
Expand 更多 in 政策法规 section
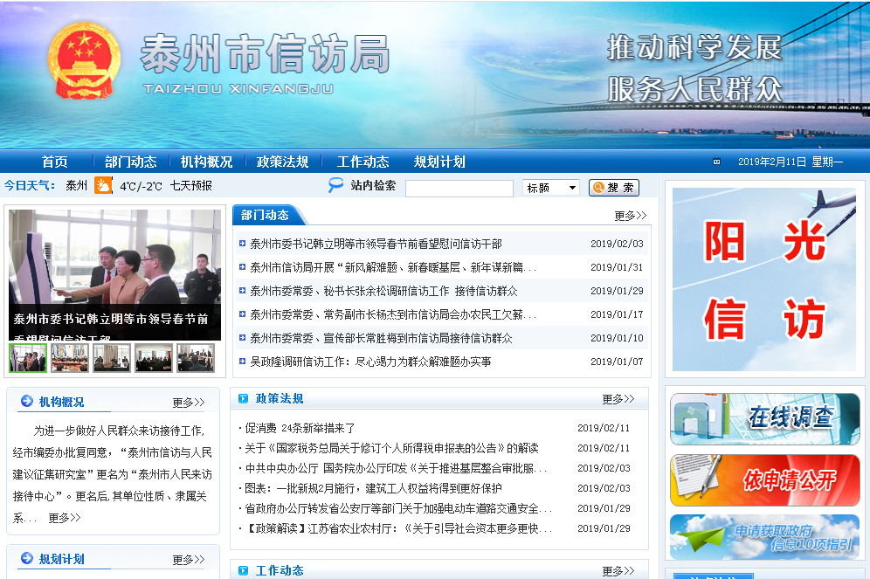[x=618, y=399]
